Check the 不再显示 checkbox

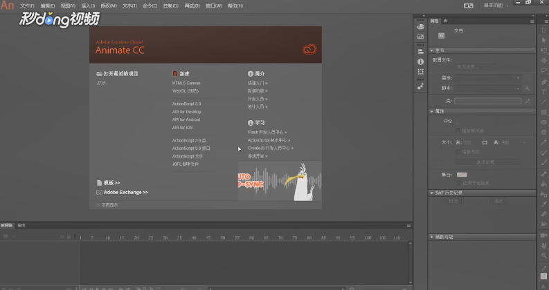98,205
